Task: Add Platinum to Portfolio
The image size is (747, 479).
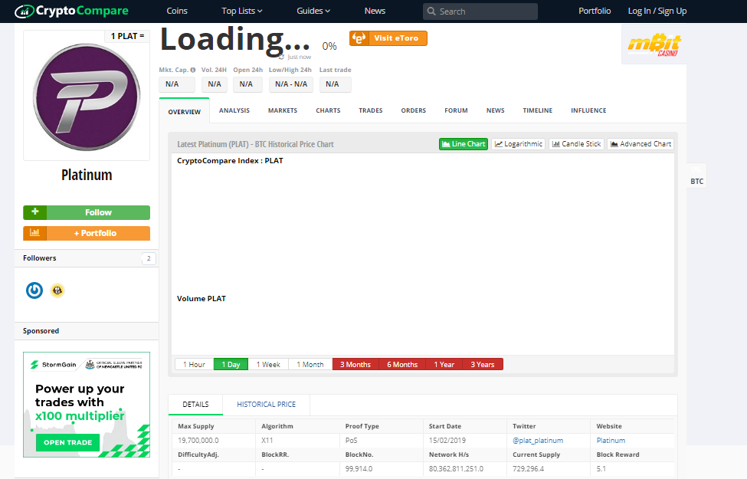Action: (x=87, y=233)
